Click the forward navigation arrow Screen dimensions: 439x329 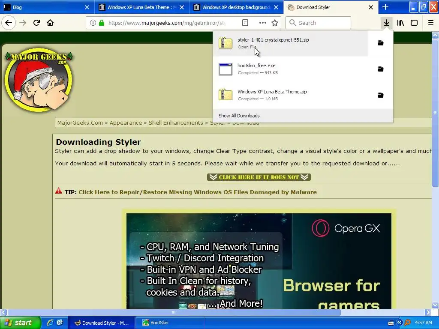point(23,23)
